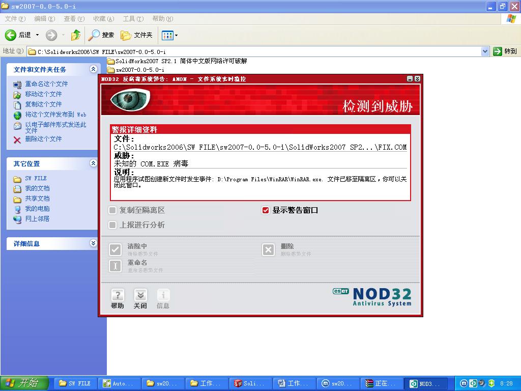Click the 重命名 (rename) button in NOD32

(x=115, y=266)
